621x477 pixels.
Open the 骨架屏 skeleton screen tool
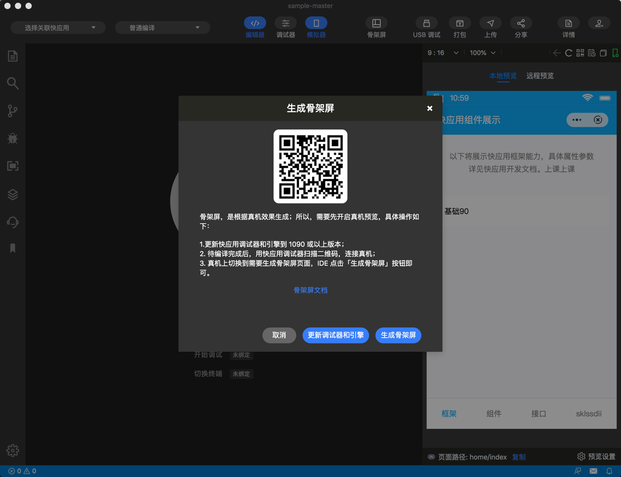[376, 27]
